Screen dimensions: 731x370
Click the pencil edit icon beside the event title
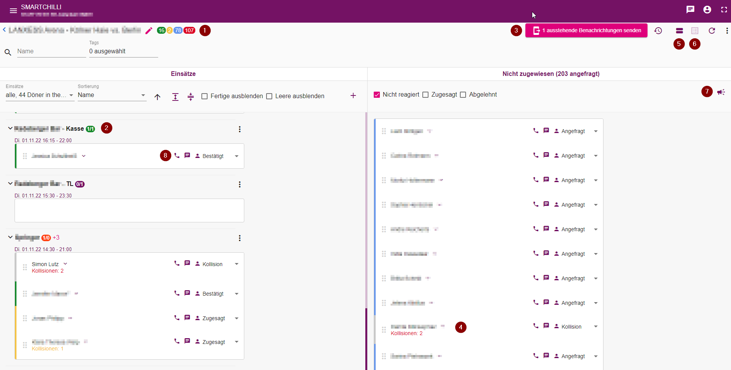pyautogui.click(x=149, y=31)
